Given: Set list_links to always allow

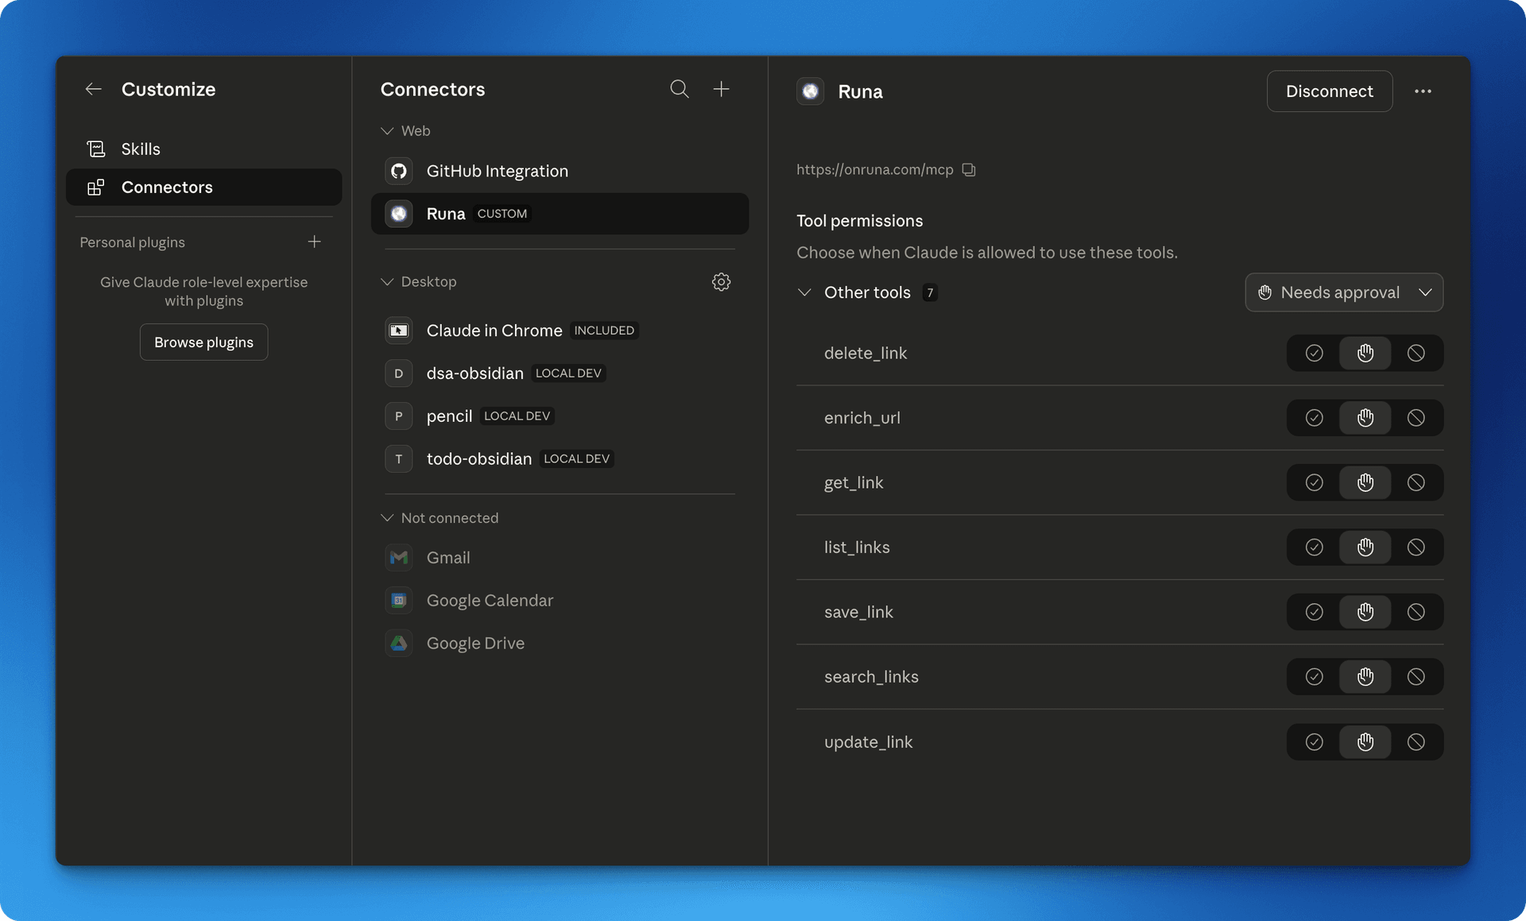Looking at the screenshot, I should [x=1314, y=547].
